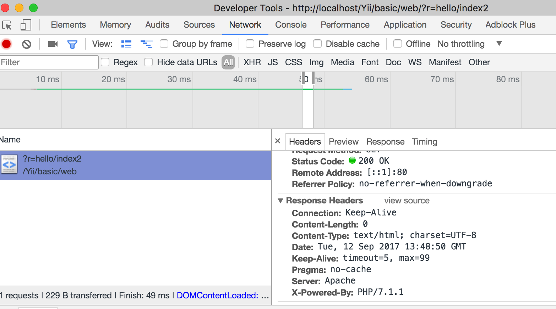Click the 229 B transferred status text
The image size is (556, 309).
point(78,296)
